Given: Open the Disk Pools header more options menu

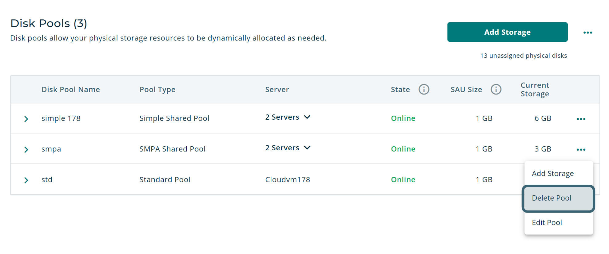Looking at the screenshot, I should pos(587,33).
